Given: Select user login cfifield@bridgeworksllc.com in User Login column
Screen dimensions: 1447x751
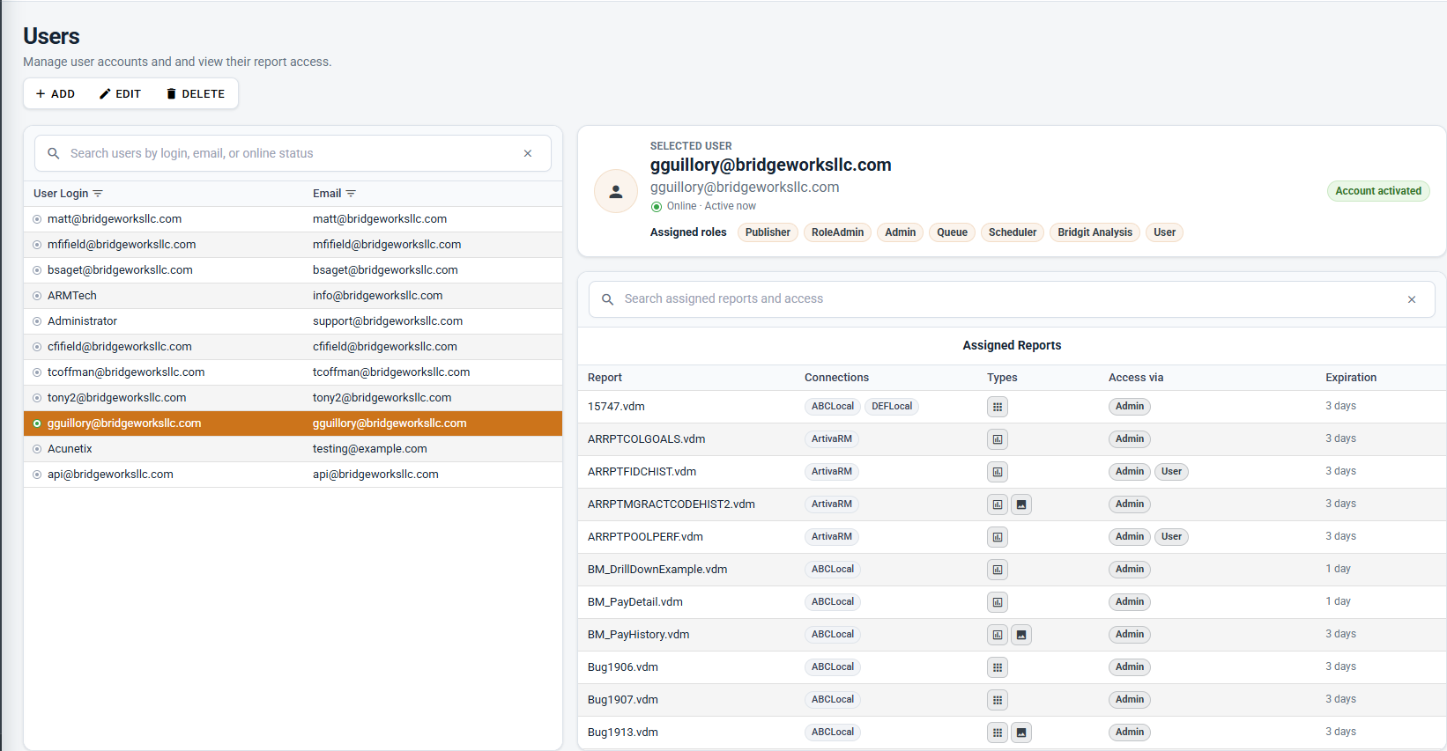Looking at the screenshot, I should click(120, 347).
